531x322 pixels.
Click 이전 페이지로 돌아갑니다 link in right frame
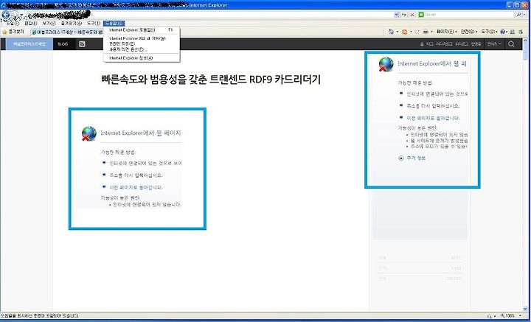433,118
